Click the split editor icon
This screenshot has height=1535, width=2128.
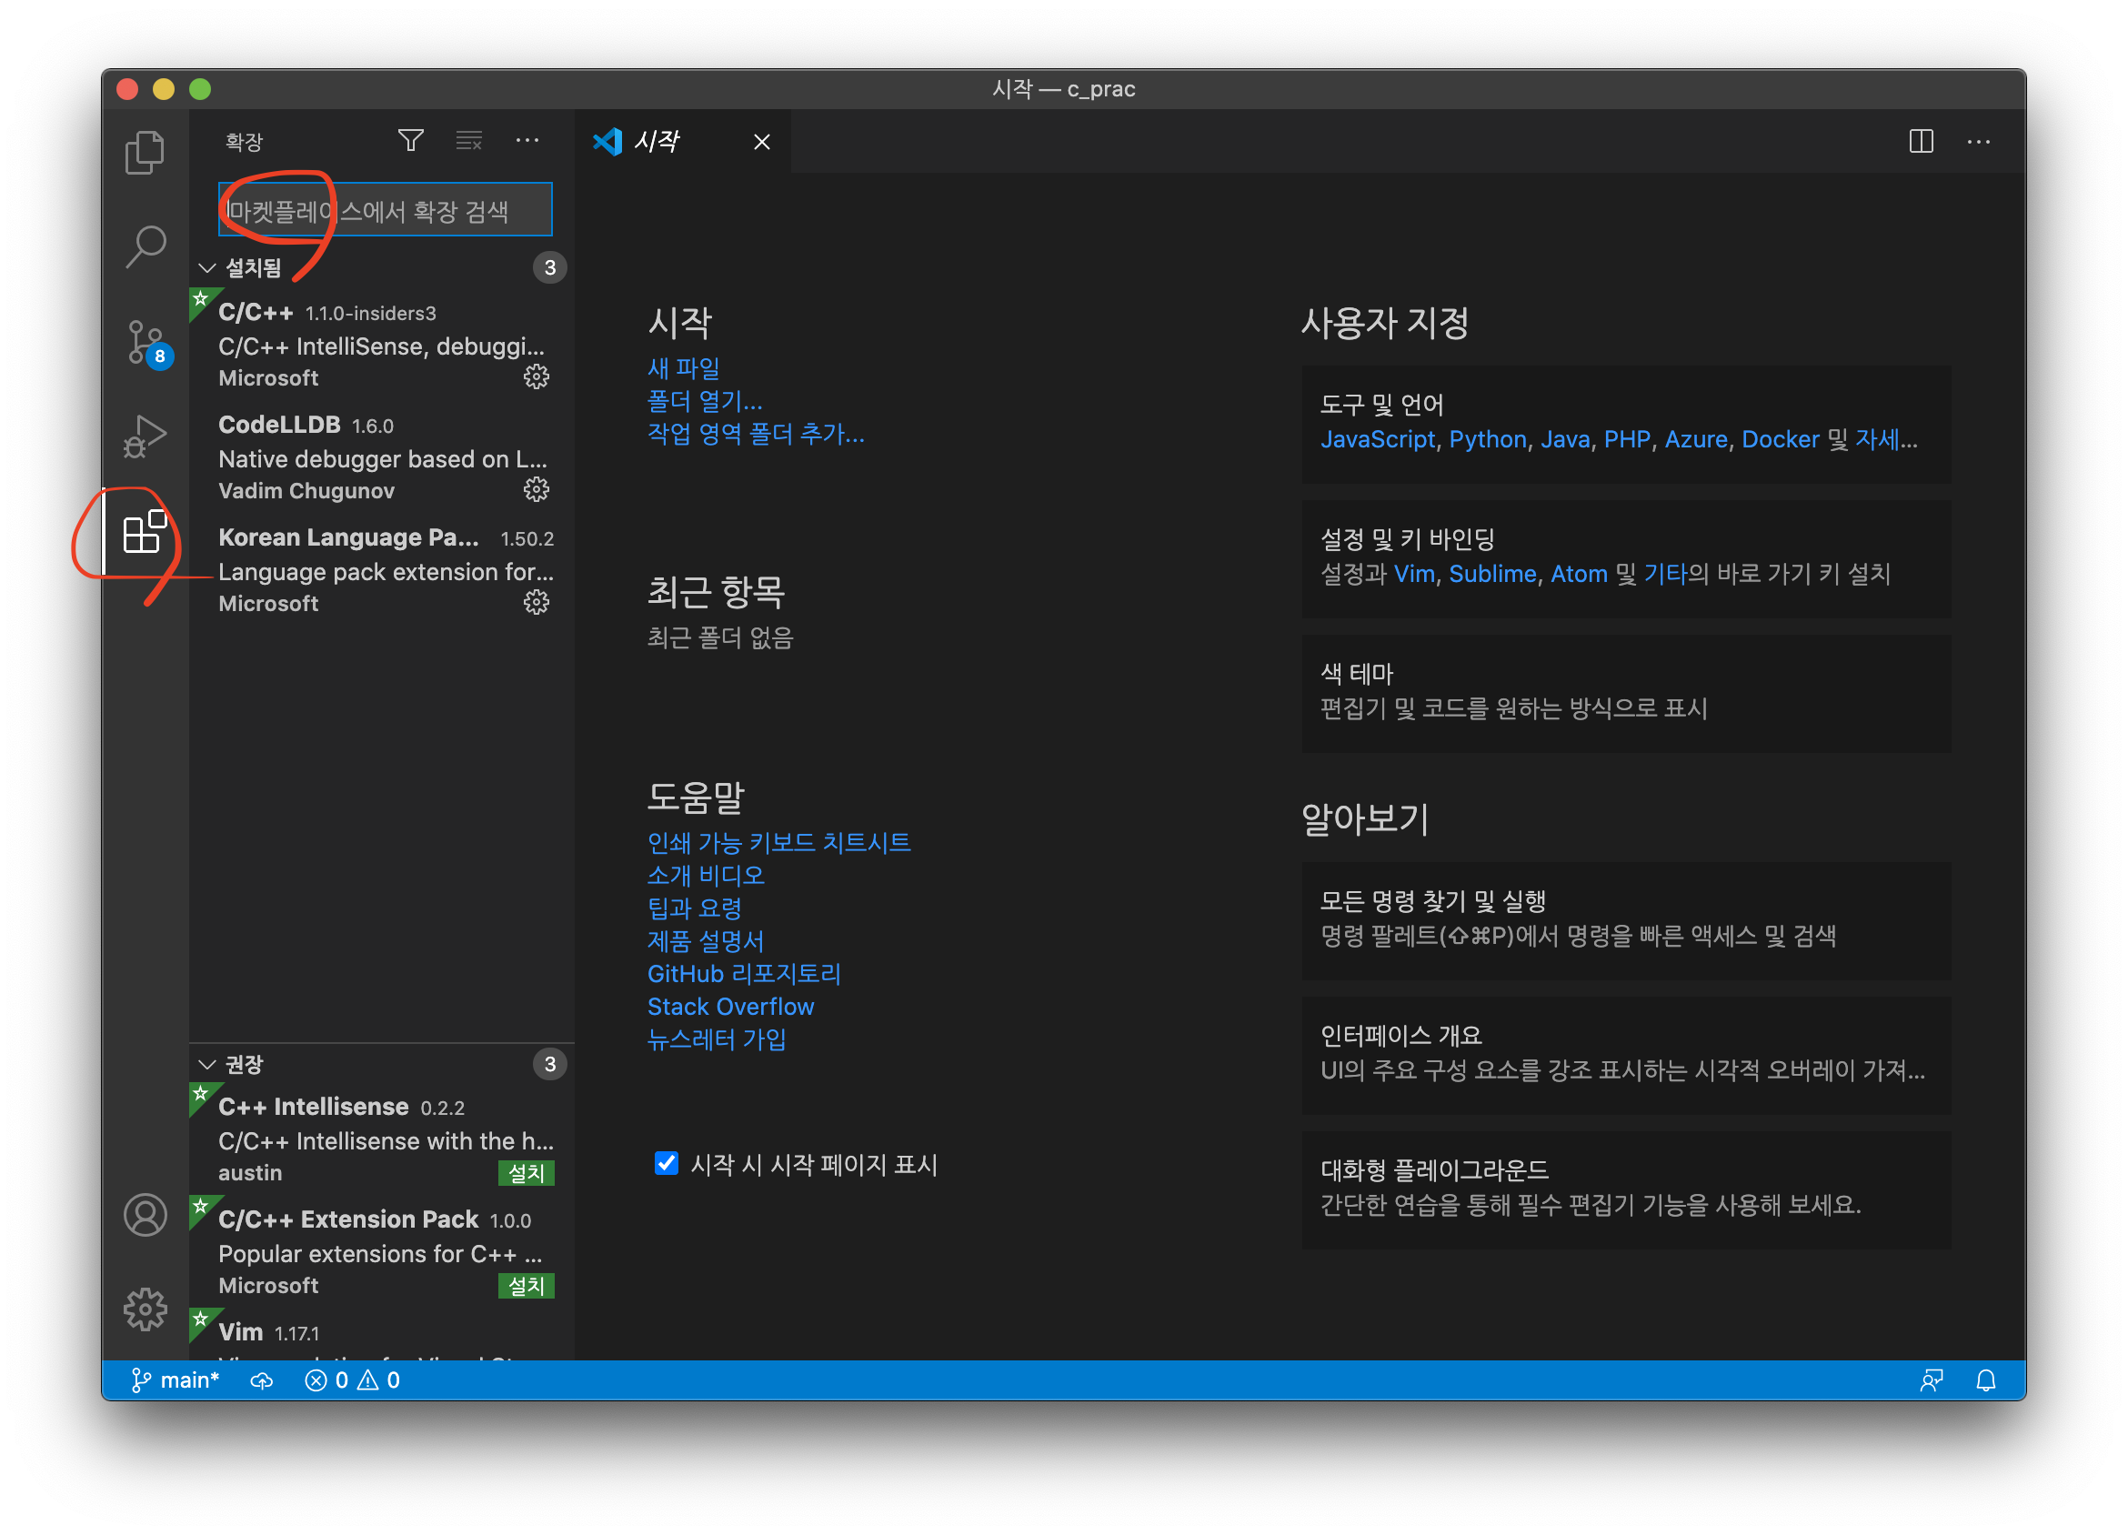tap(1921, 142)
